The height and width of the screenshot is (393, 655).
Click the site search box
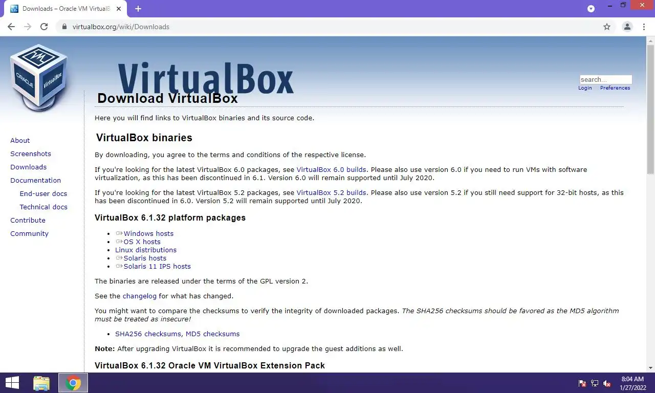606,79
